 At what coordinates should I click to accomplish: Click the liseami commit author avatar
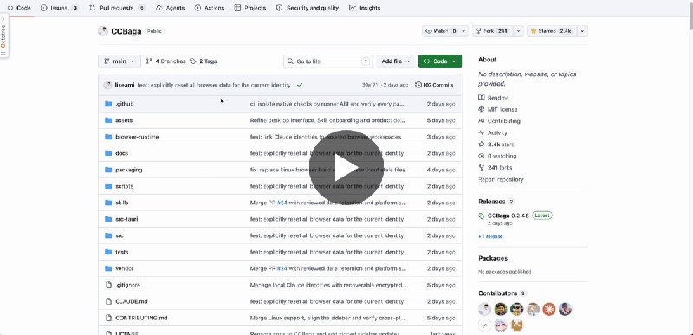coord(107,85)
